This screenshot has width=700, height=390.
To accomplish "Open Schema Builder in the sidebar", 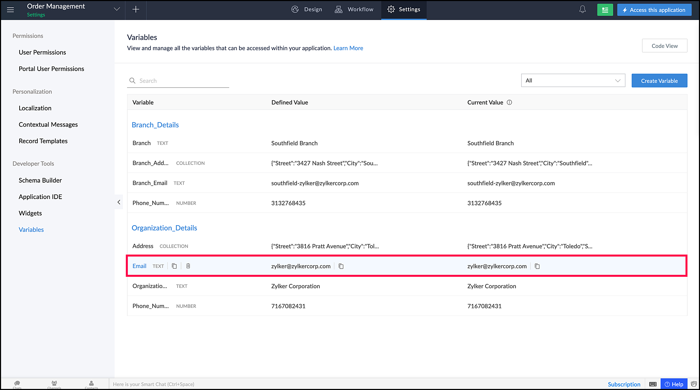I will 40,180.
